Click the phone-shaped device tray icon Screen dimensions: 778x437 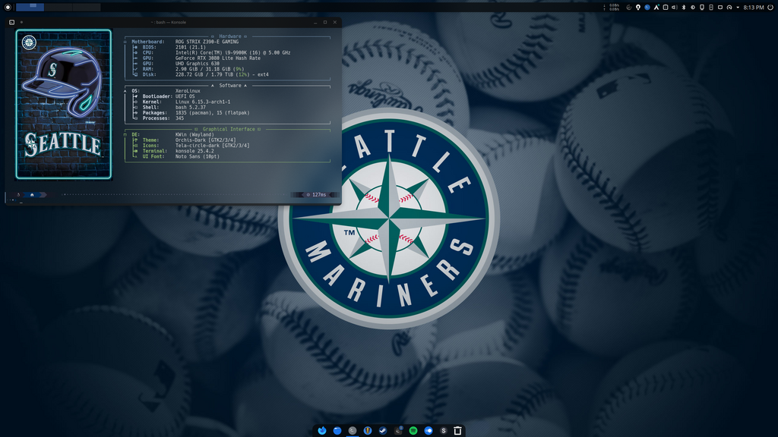click(x=701, y=8)
